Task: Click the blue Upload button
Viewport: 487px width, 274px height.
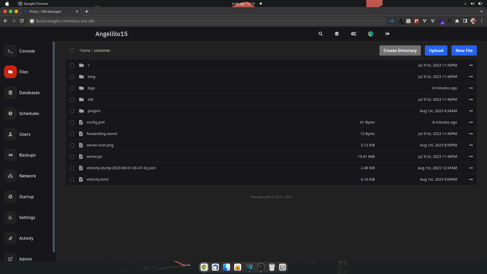Action: pyautogui.click(x=436, y=50)
